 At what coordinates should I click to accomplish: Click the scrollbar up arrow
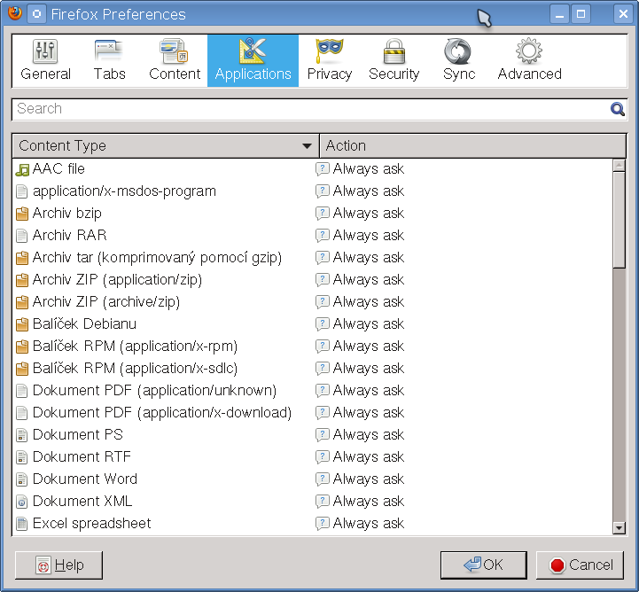[x=619, y=165]
